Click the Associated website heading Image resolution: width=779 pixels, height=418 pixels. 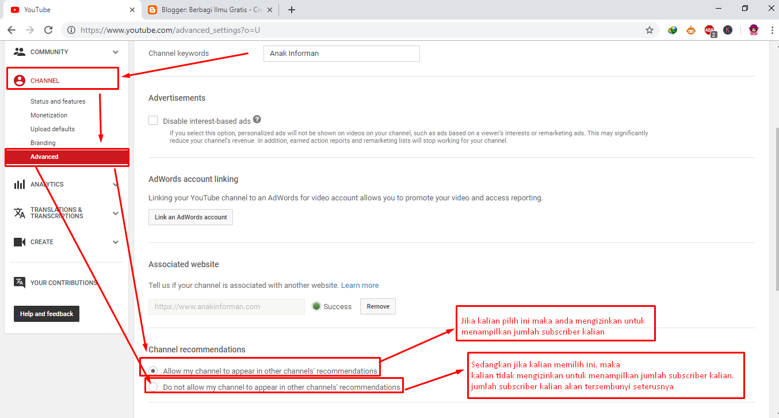(184, 264)
